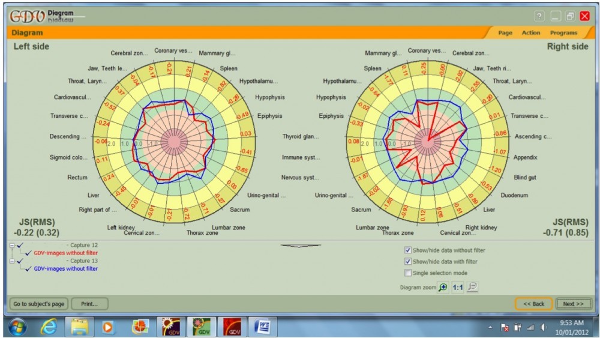The width and height of the screenshot is (600, 338).
Task: Click the taskbar clock showing 9:53 AM
Action: 571,323
